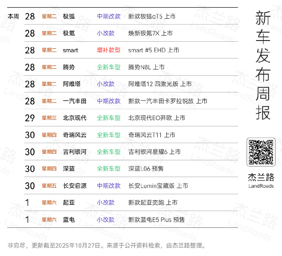Click 新款蓝电E5 Plus 预售 entry
282x256 pixels.
coord(157,220)
